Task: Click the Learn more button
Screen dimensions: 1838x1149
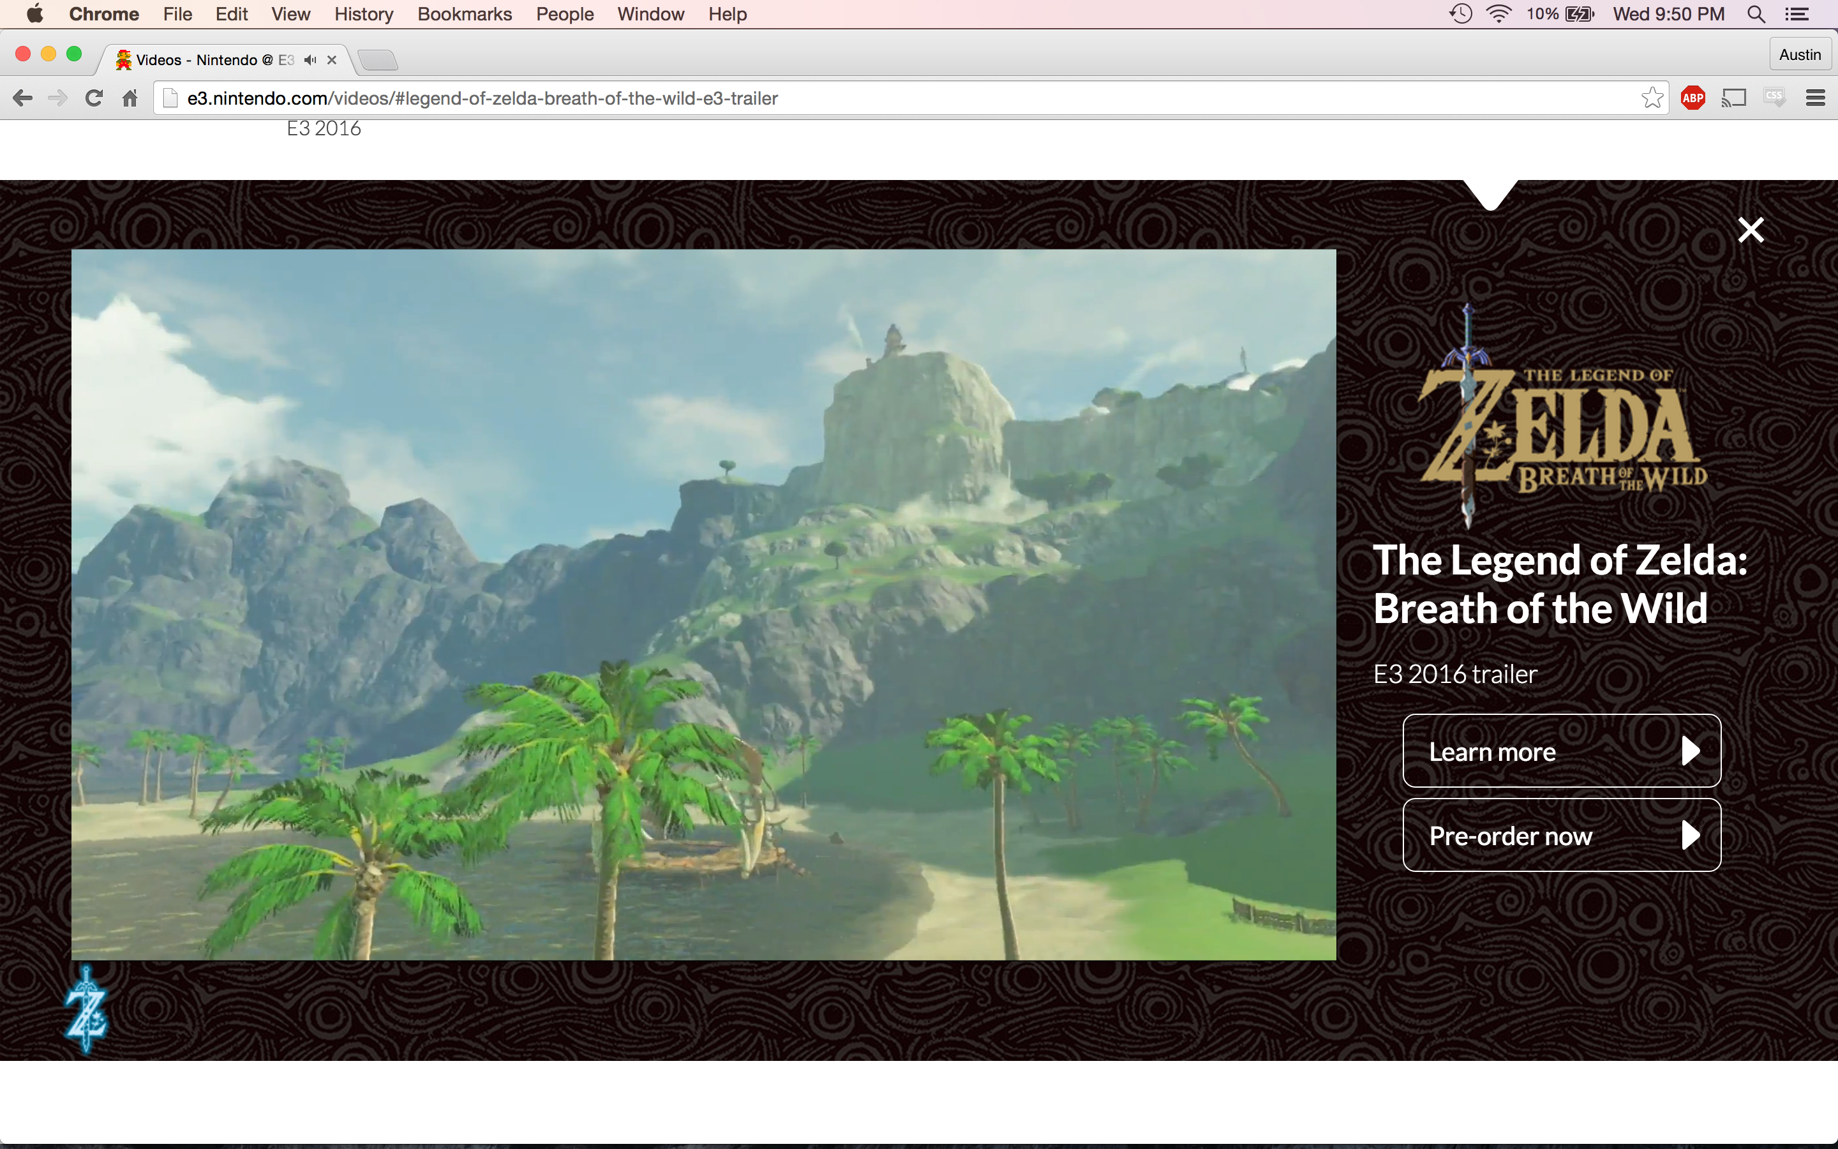Action: (x=1561, y=751)
